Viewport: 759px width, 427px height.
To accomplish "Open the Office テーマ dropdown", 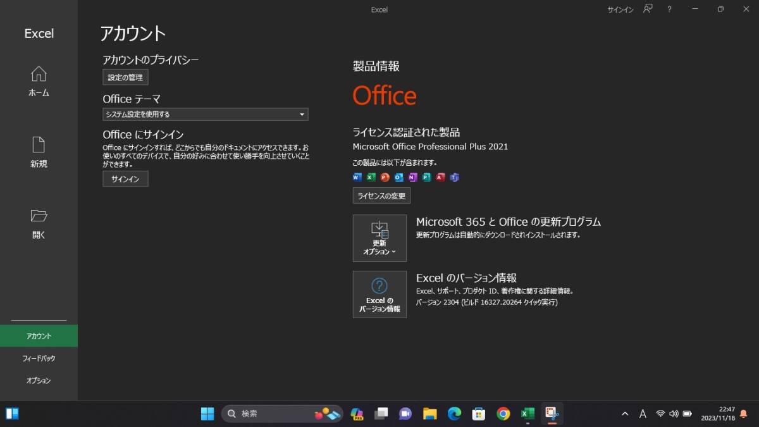I will click(205, 114).
